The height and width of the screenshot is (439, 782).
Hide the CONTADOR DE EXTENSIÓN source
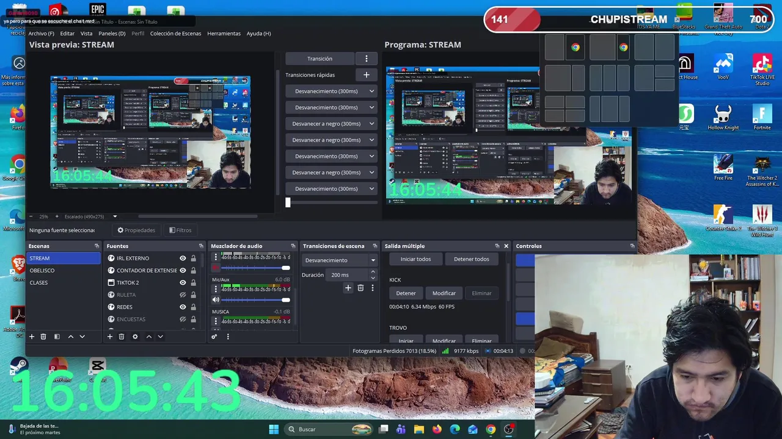pyautogui.click(x=183, y=270)
